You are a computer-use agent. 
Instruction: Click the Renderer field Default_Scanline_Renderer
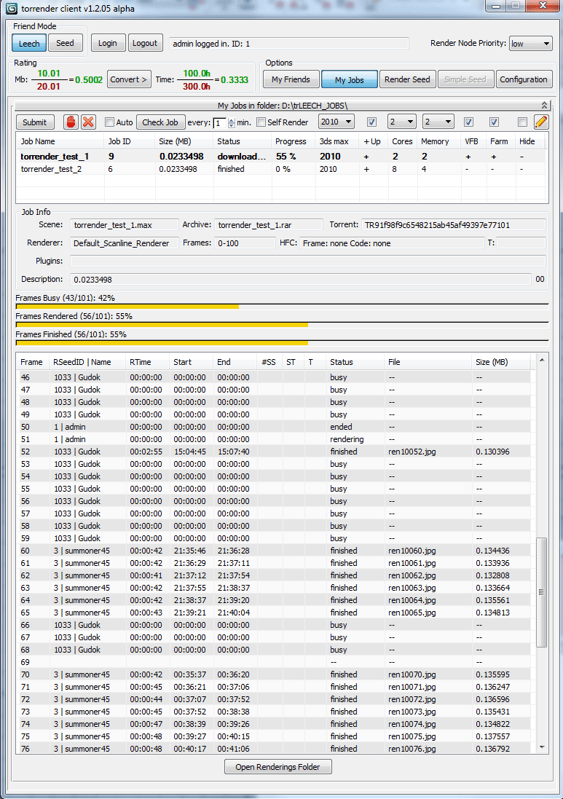[x=124, y=243]
